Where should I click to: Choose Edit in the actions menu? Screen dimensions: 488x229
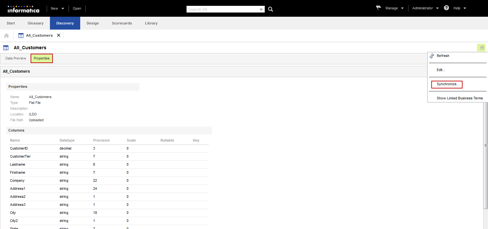(441, 70)
